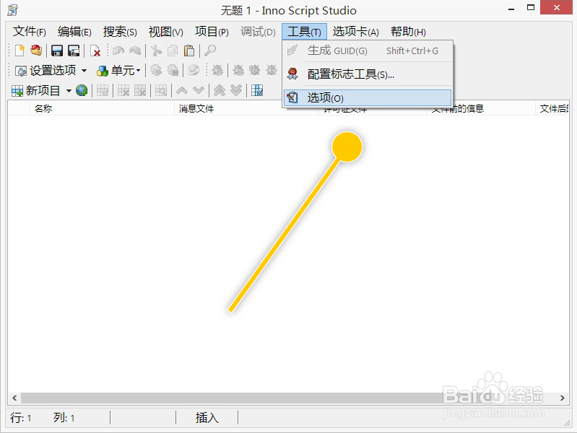Click the 行: 1 status text
The image size is (577, 433).
21,418
